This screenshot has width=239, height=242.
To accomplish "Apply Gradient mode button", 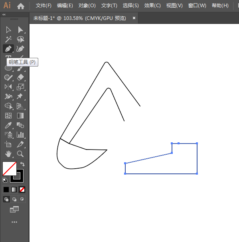I will point(14,189).
